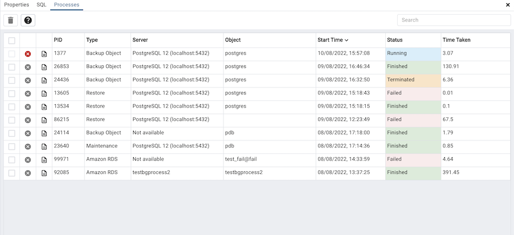Select checkbox for PID 99971 row
This screenshot has height=235, width=514.
(12, 159)
